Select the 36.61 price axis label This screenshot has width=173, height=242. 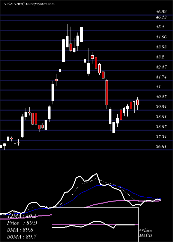click(161, 147)
